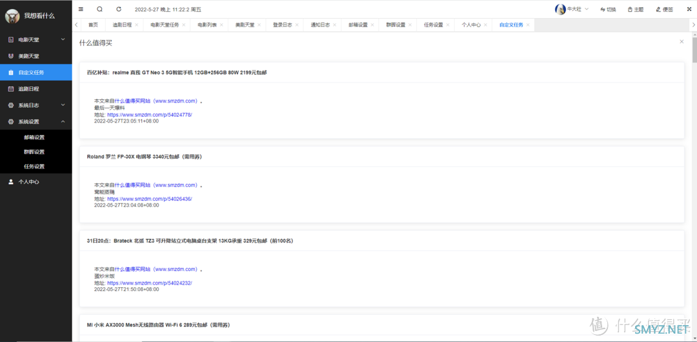Image resolution: width=697 pixels, height=342 pixels.
Task: Close the 个人中心 tab
Action: tap(485, 25)
